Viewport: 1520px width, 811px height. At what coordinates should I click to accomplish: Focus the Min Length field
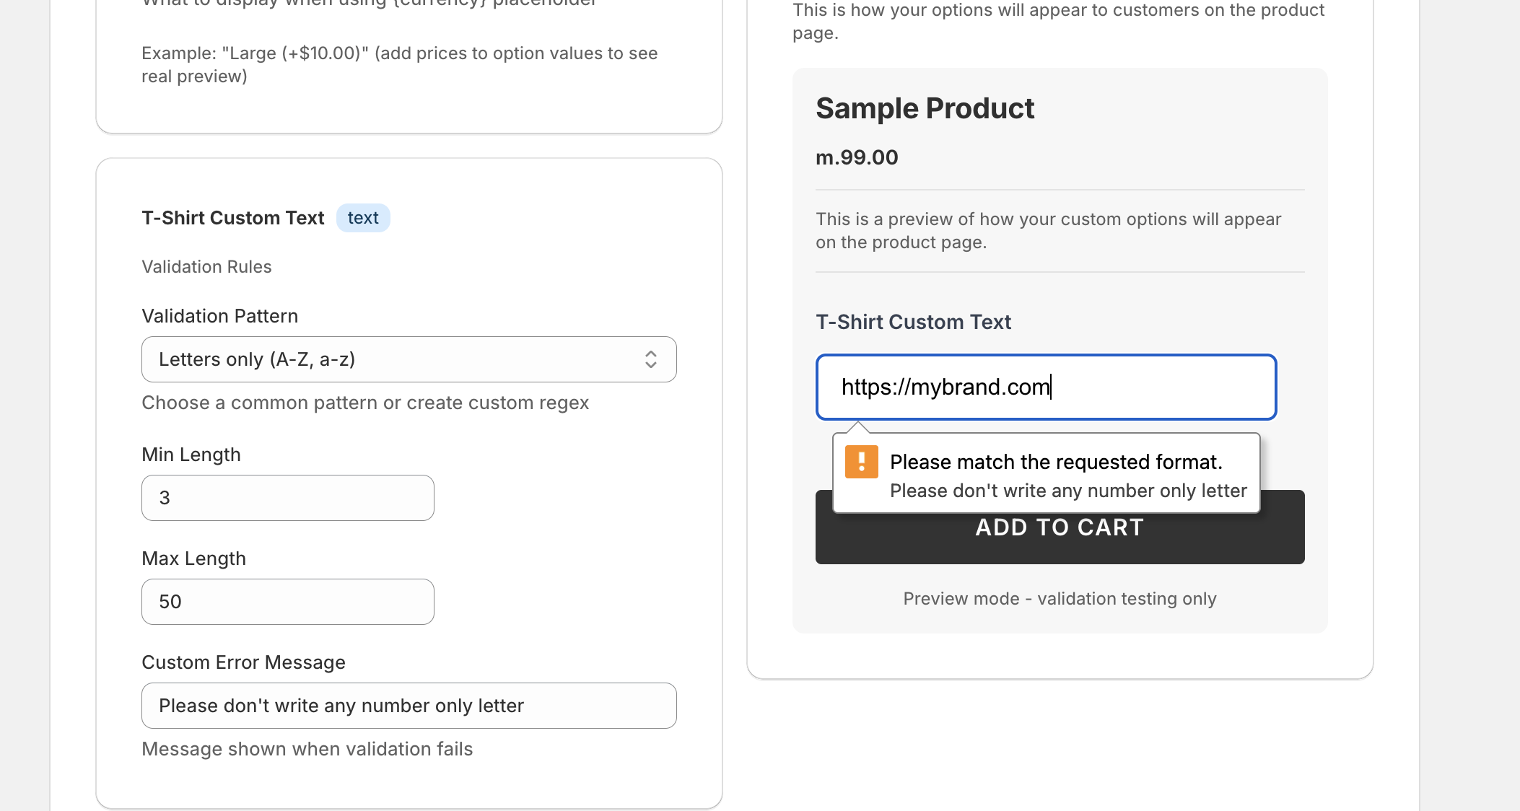287,498
